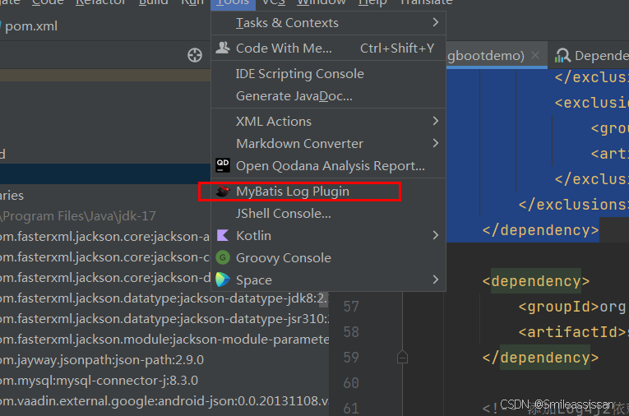Open the Help menu
Viewport: 629px width, 416px height.
(372, 2)
